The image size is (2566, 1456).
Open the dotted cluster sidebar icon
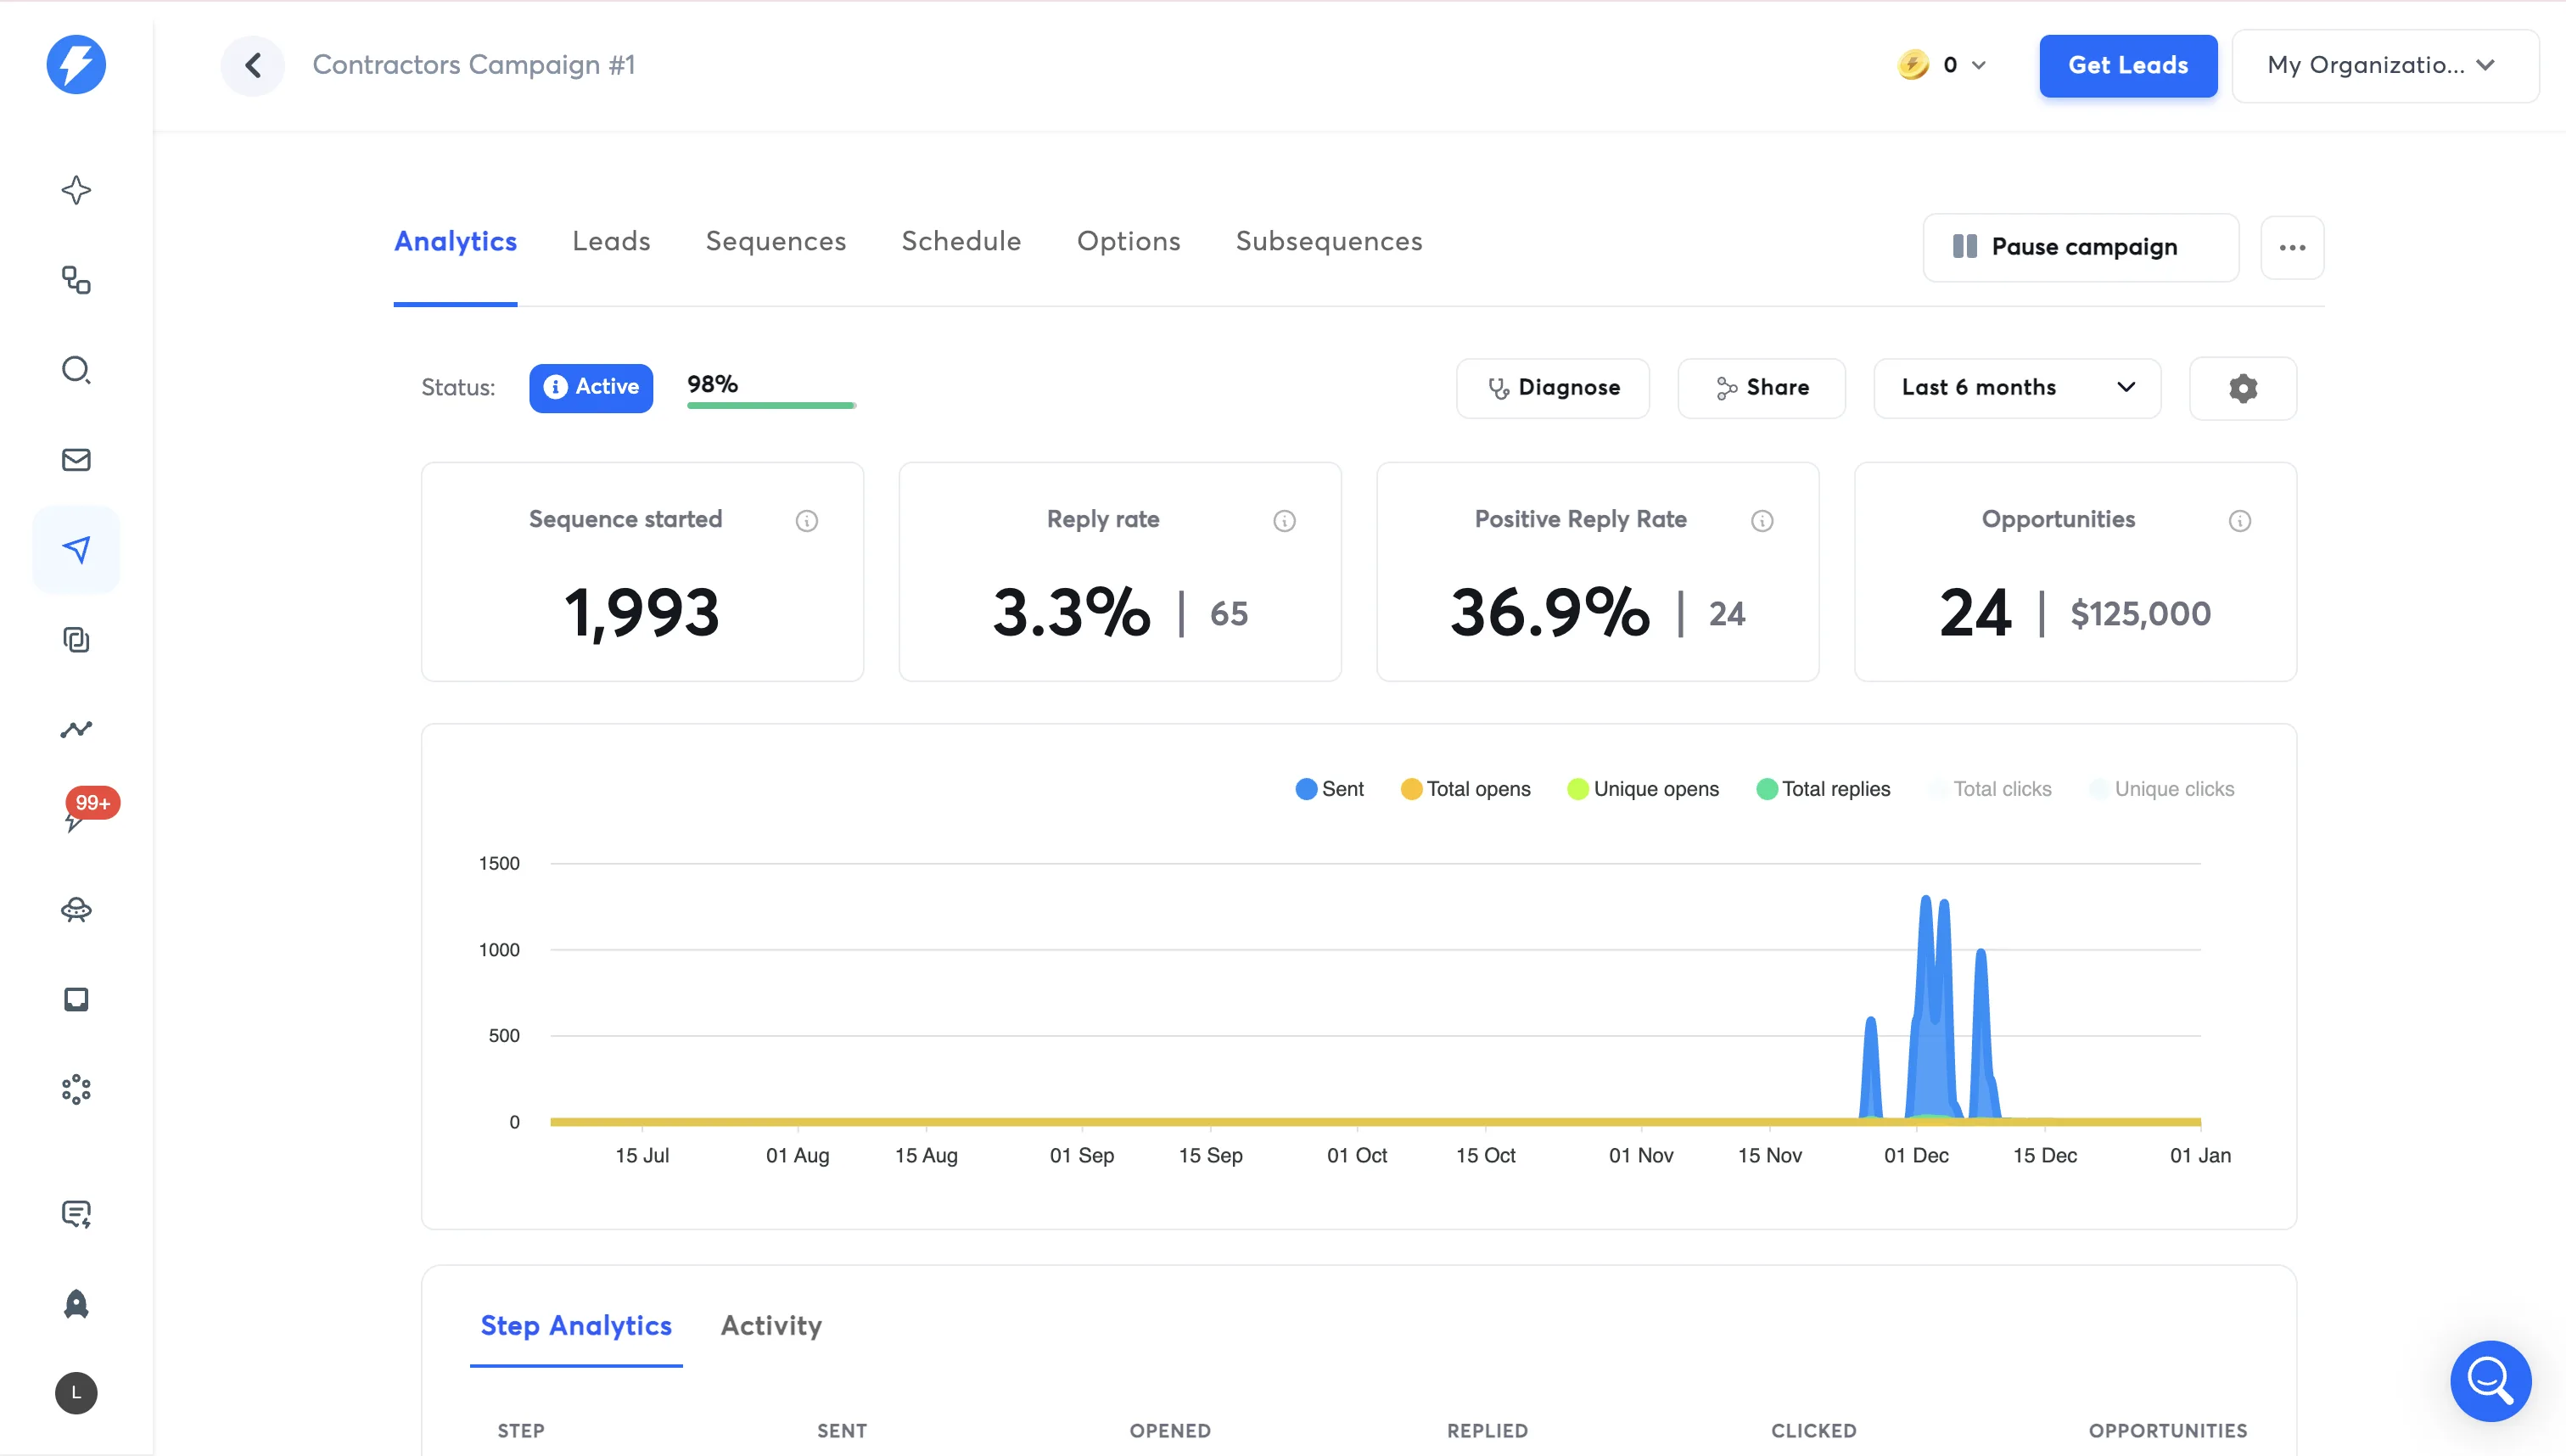coord(76,1089)
